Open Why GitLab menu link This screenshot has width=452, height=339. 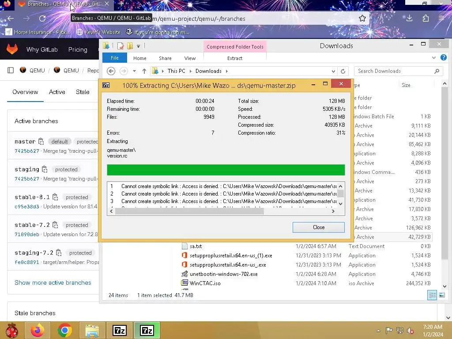click(x=42, y=49)
